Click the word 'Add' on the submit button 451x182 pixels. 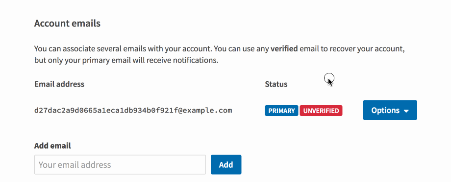[x=226, y=165]
